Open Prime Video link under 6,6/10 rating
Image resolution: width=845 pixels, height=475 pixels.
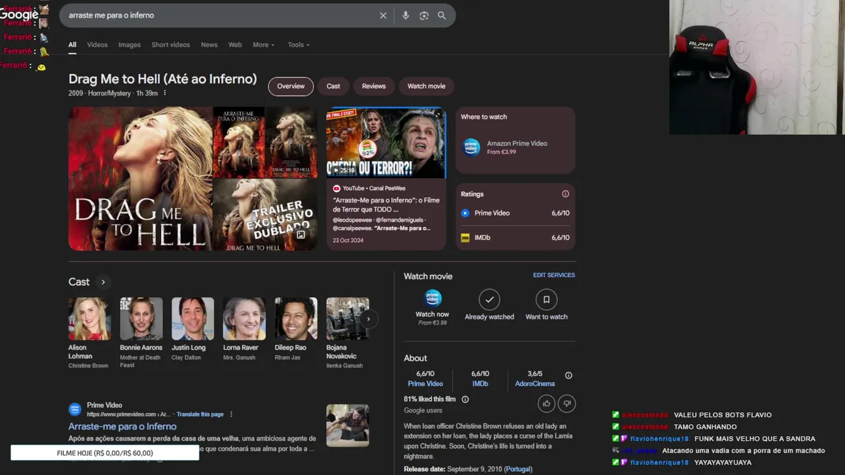click(x=425, y=383)
